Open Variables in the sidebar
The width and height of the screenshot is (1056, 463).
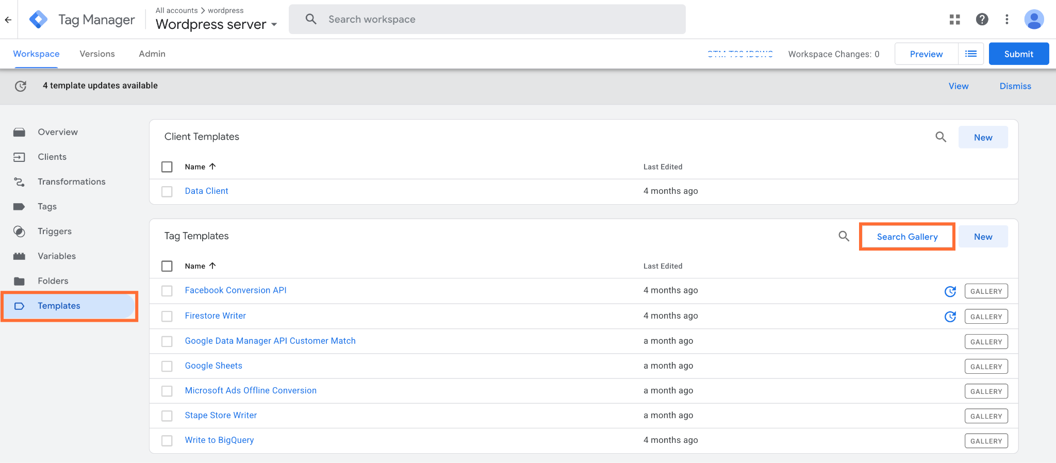click(57, 256)
